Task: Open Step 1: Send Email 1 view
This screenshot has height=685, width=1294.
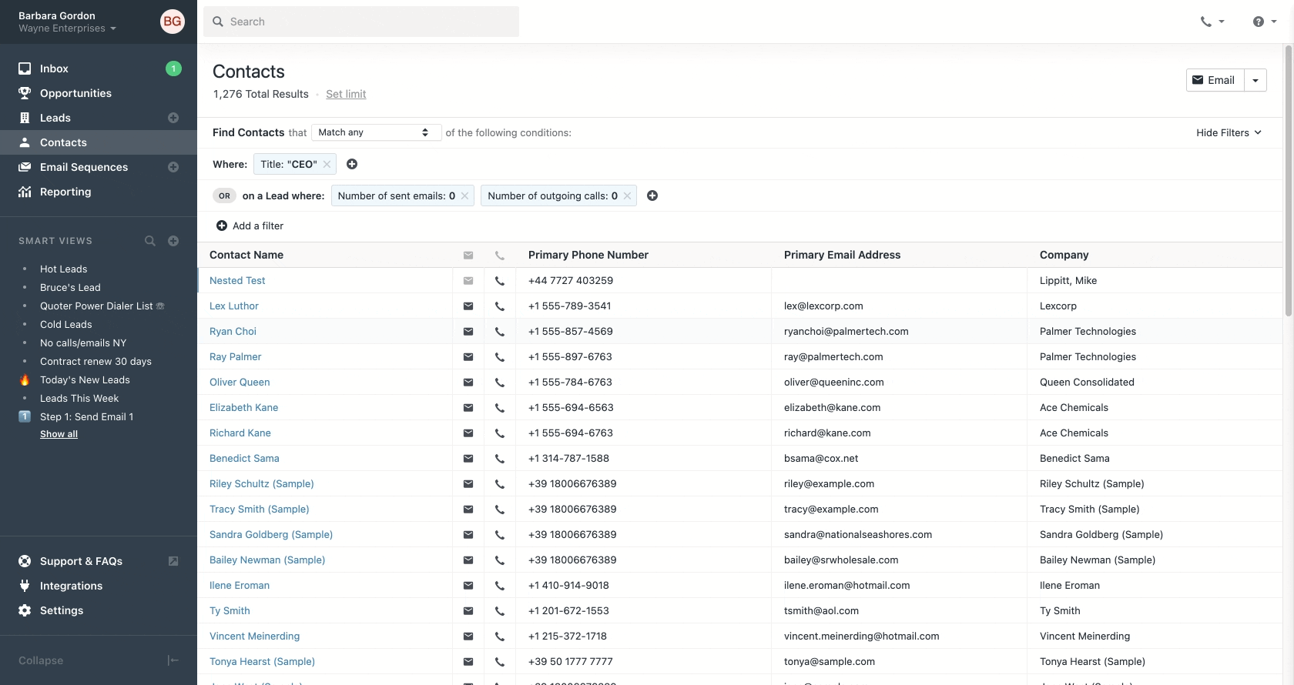Action: 86,416
